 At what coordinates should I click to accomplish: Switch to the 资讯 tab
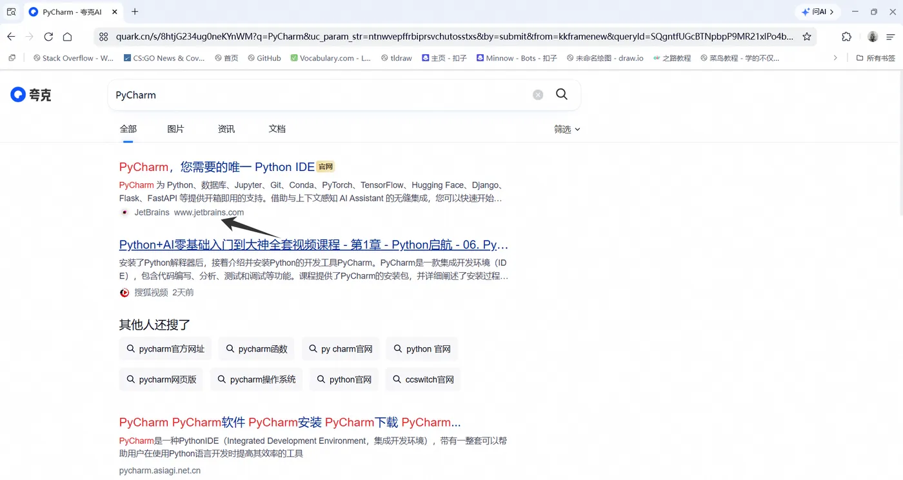point(226,129)
